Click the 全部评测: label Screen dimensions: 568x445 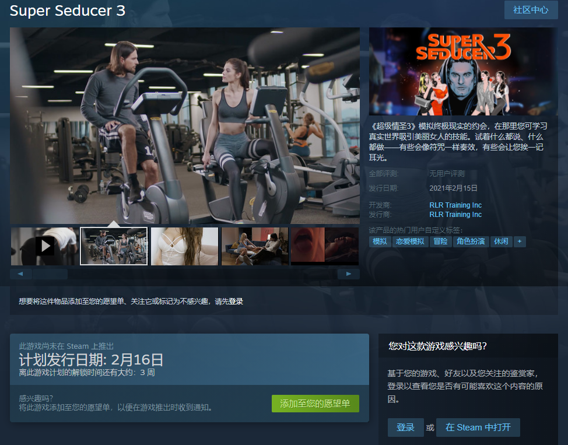click(384, 174)
